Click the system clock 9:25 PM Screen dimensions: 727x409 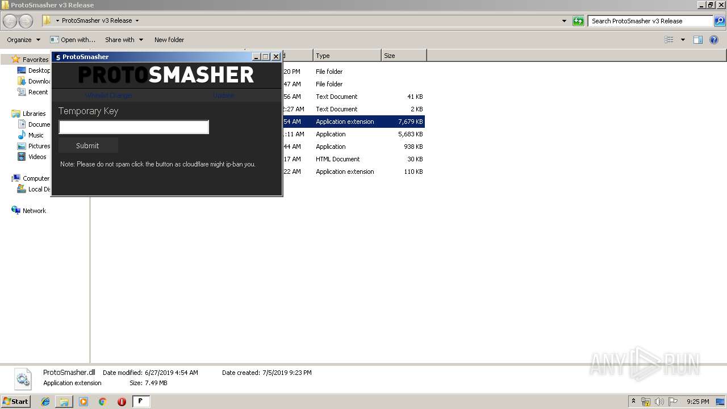click(697, 402)
